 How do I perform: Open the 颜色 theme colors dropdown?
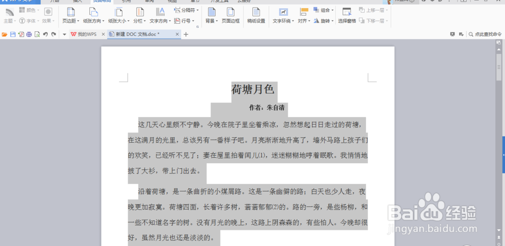(29, 10)
